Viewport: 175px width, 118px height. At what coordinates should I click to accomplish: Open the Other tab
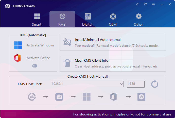138,20
